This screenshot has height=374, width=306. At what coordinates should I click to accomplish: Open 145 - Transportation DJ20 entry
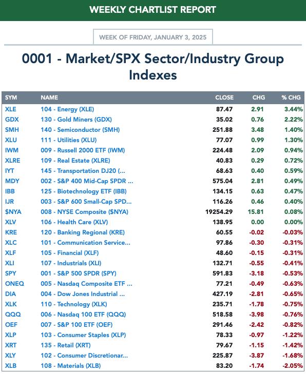coord(83,171)
